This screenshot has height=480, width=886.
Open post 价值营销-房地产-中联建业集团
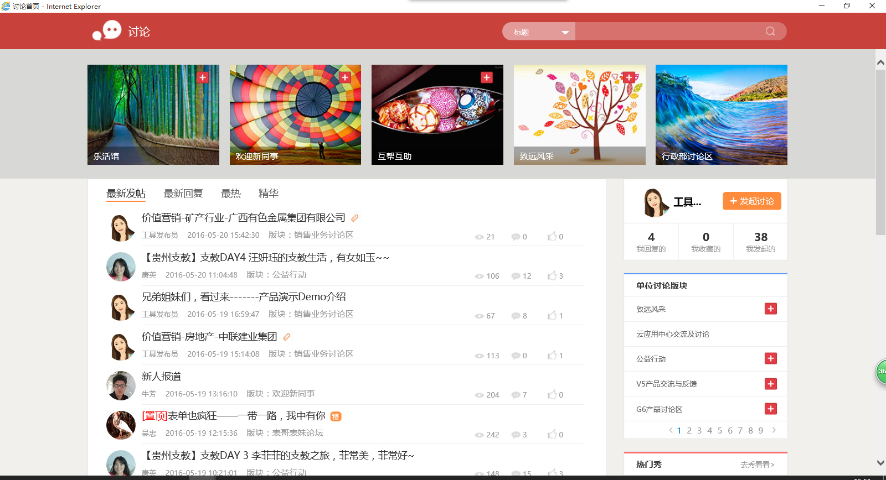[x=209, y=337]
